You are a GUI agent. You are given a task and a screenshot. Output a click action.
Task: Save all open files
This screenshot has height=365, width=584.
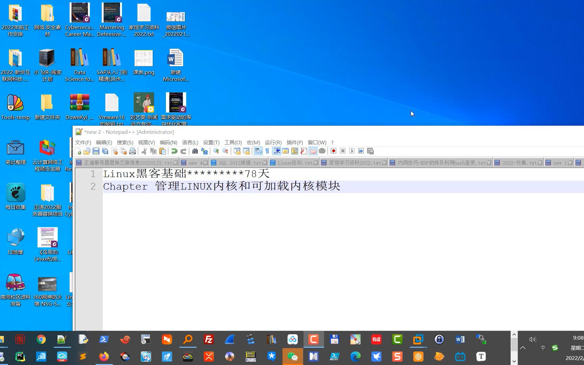coord(105,151)
